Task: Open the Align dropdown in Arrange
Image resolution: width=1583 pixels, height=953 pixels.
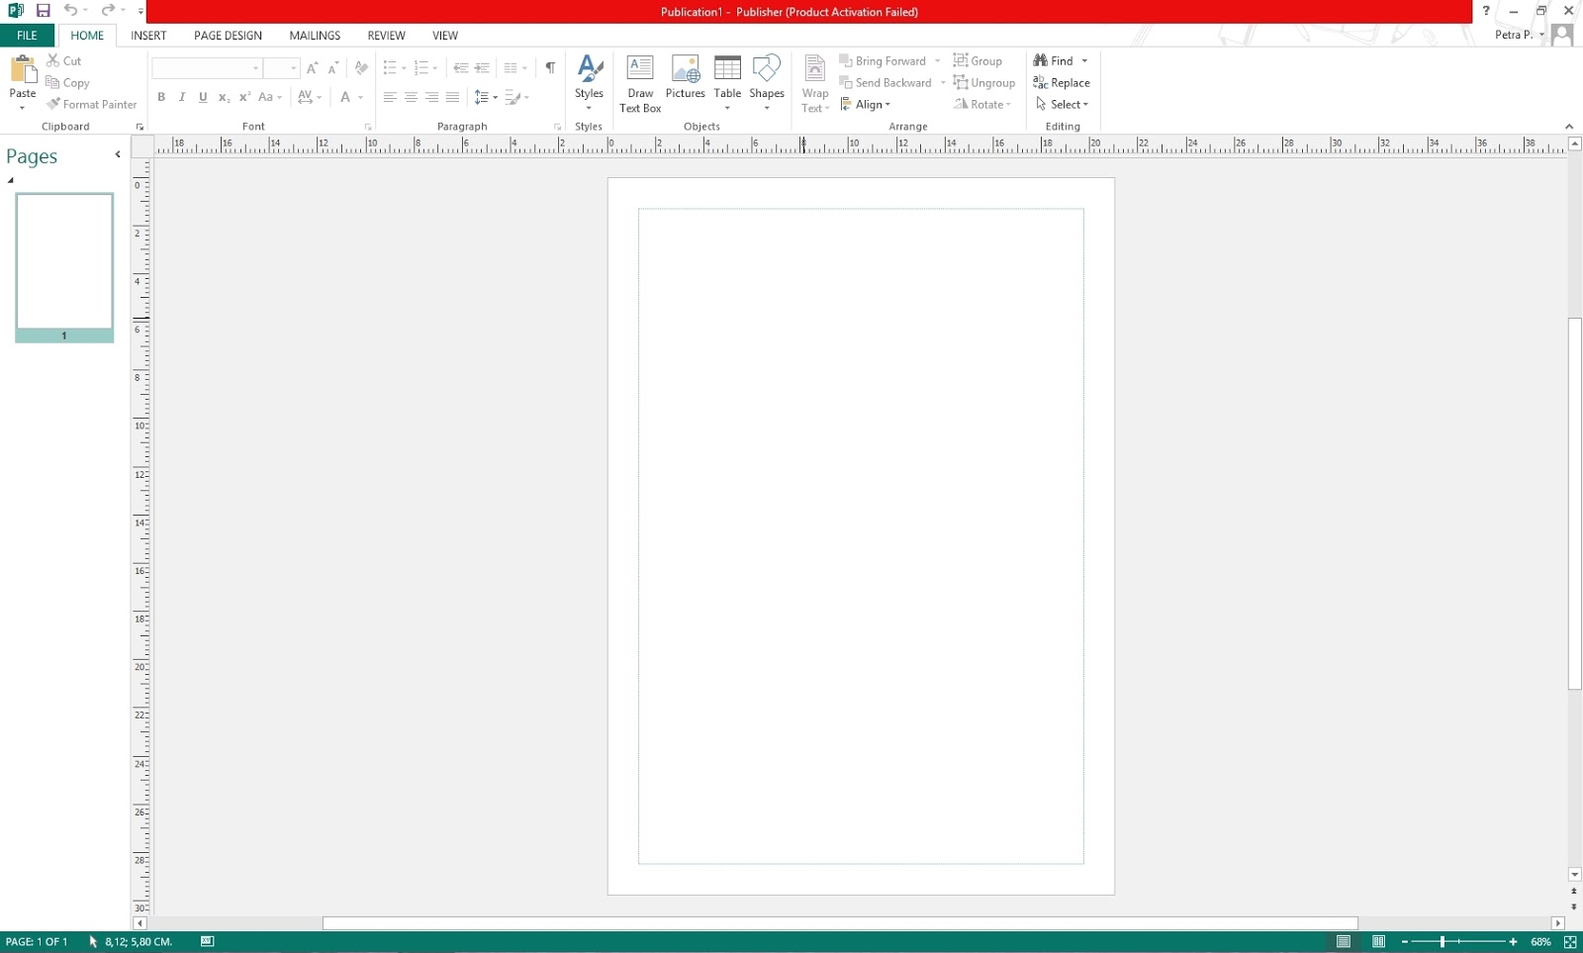Action: (866, 104)
